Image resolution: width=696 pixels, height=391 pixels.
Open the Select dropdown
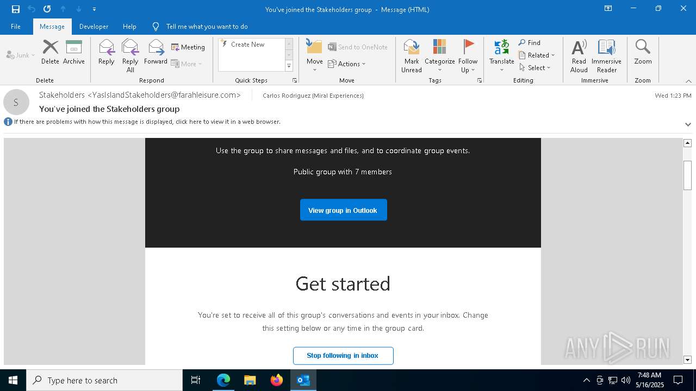click(x=535, y=68)
